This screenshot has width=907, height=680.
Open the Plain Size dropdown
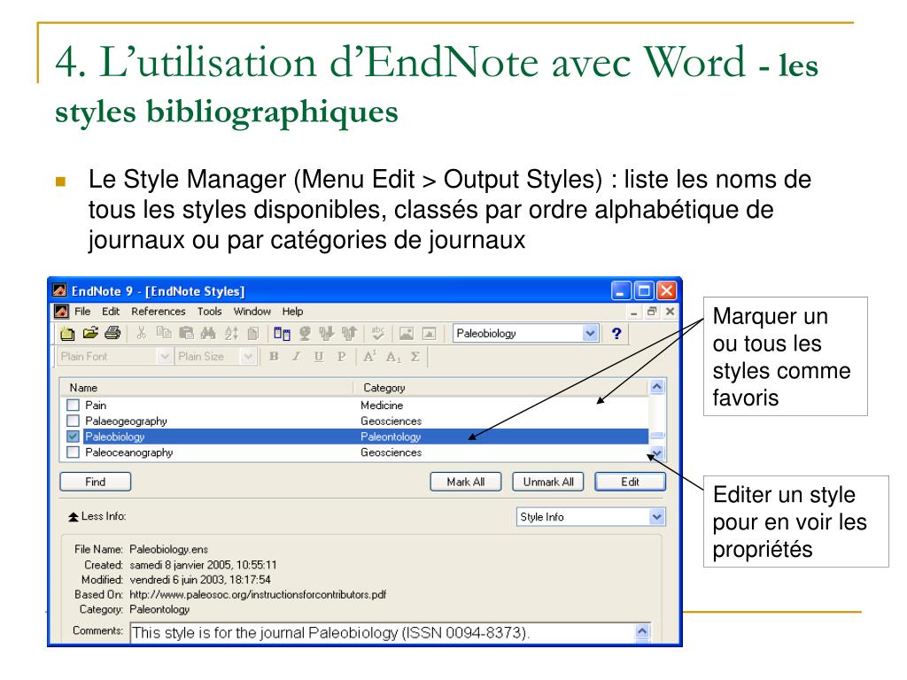click(248, 357)
